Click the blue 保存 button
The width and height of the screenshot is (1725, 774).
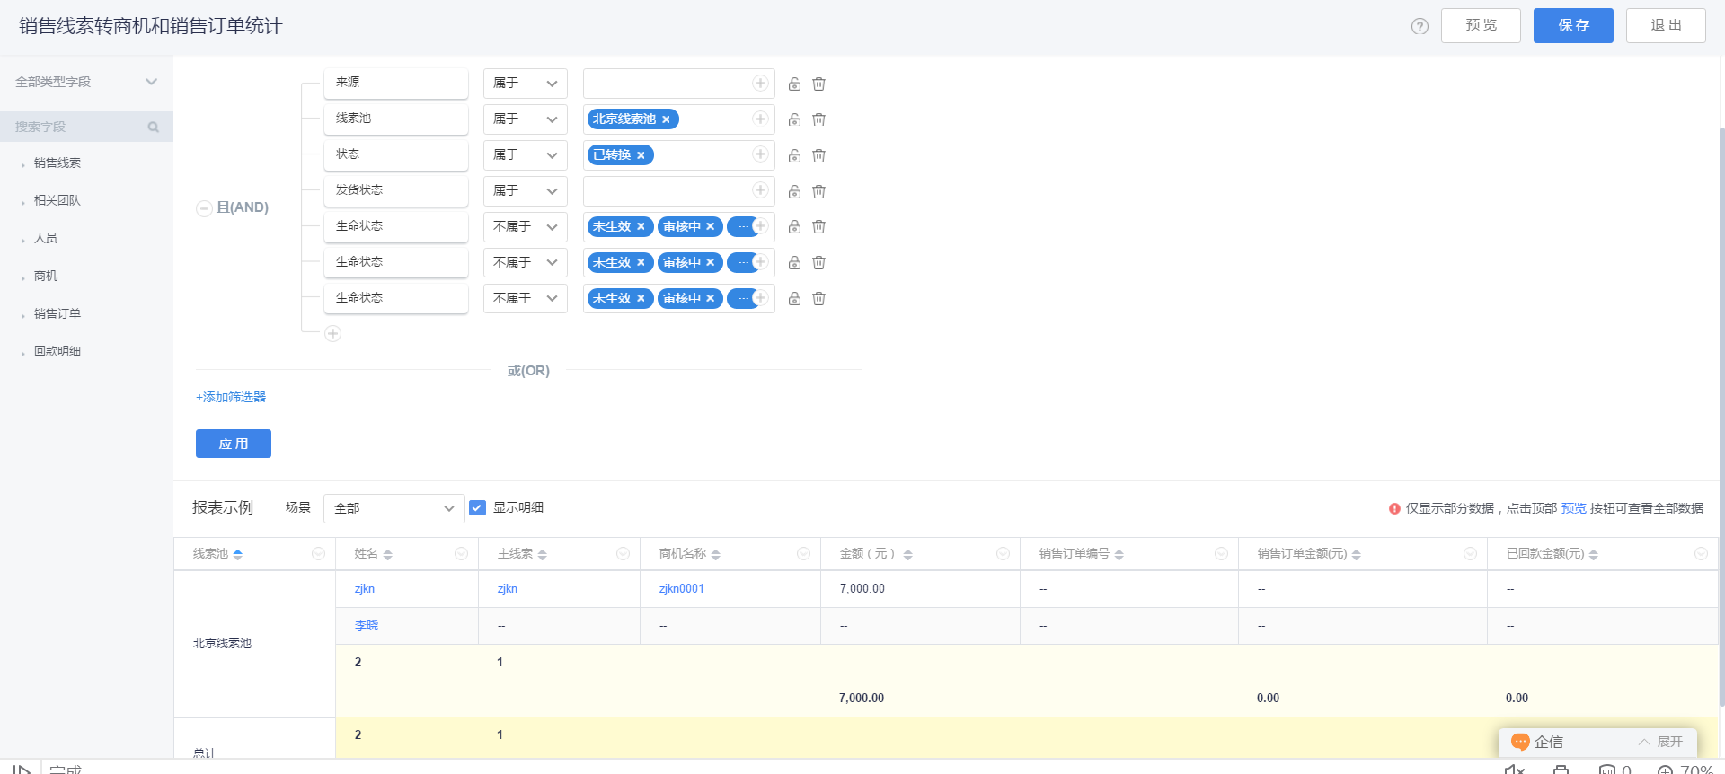click(x=1573, y=25)
